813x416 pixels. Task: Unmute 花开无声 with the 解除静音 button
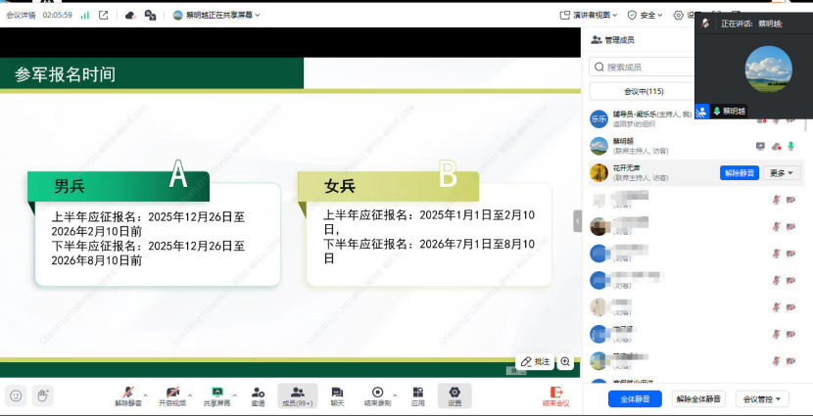(740, 173)
